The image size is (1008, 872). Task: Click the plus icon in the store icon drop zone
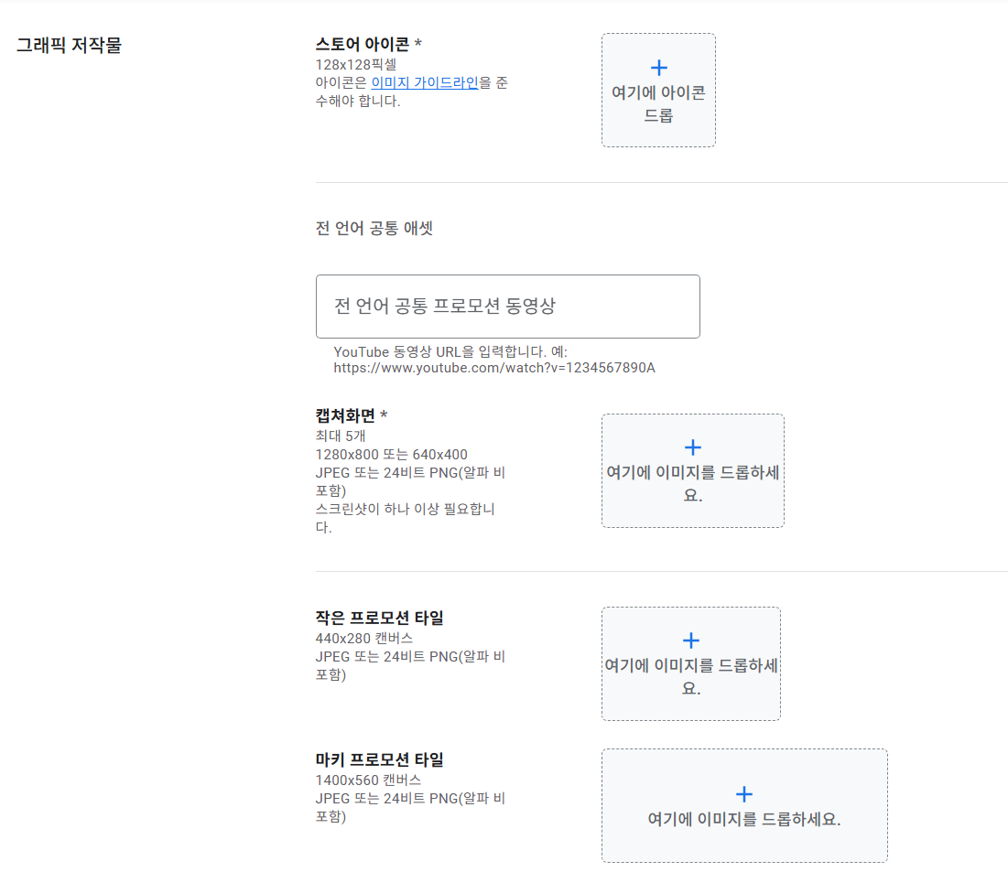pos(658,66)
